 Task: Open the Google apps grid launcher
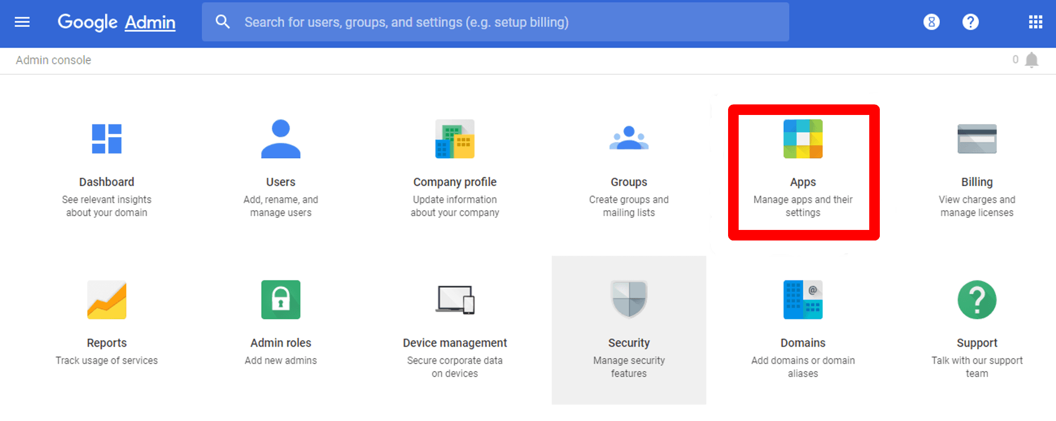tap(1035, 22)
